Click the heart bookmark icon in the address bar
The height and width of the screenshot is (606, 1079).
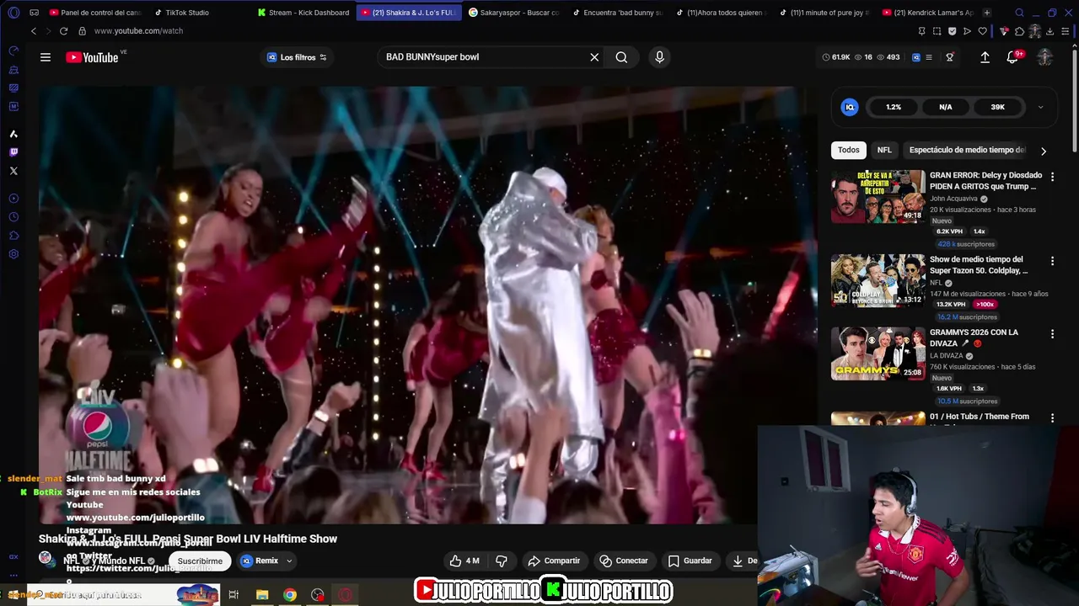982,31
